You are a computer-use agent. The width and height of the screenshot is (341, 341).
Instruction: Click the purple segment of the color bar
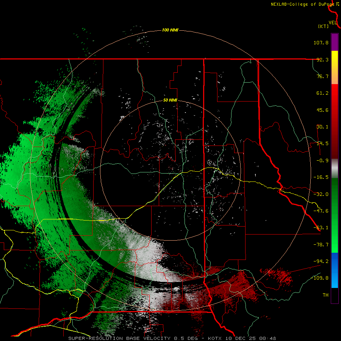[335, 42]
